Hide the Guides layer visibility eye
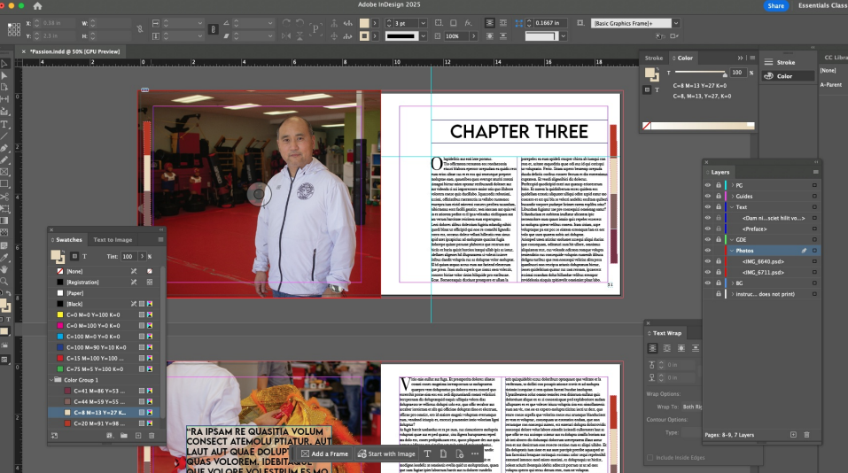The width and height of the screenshot is (848, 473). (708, 196)
